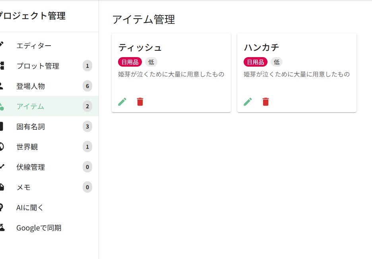The width and height of the screenshot is (372, 259).
Task: Open the 固有名詞 menu item
Action: click(31, 127)
